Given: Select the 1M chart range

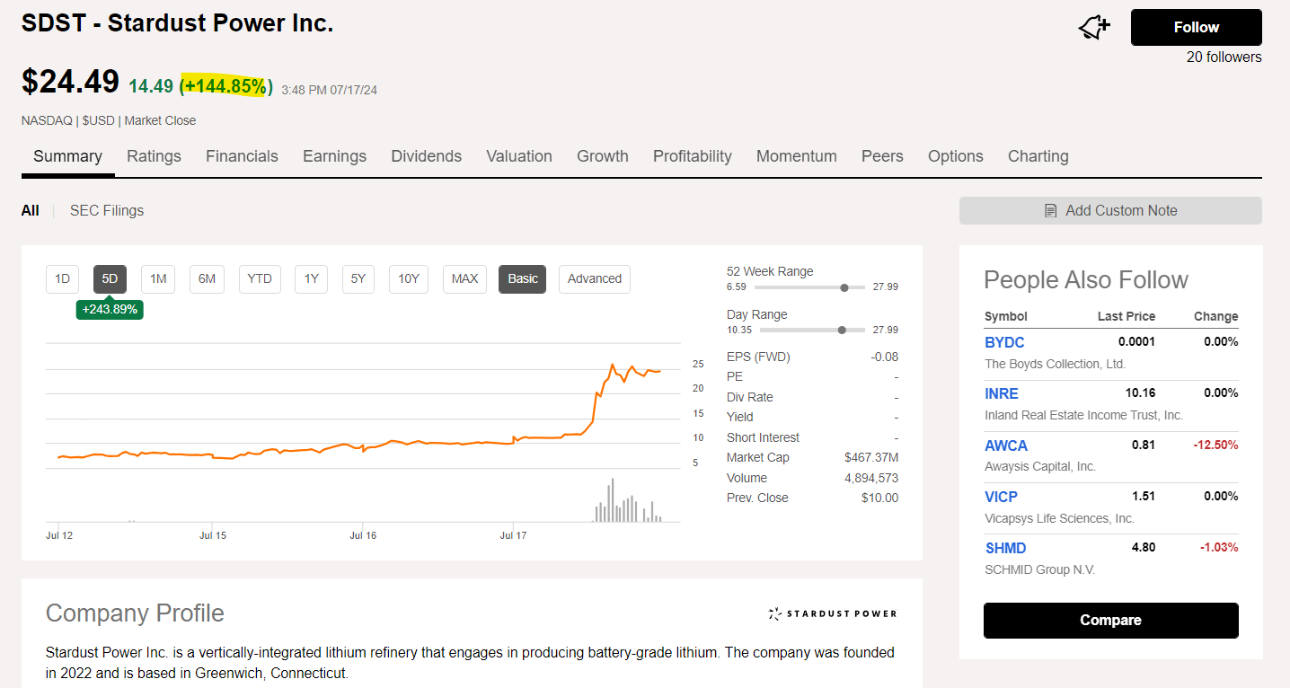Looking at the screenshot, I should pos(158,278).
